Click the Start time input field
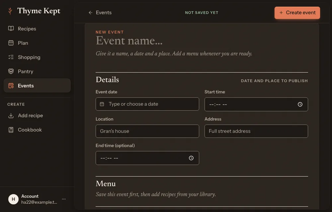The width and height of the screenshot is (332, 212). coord(256,104)
